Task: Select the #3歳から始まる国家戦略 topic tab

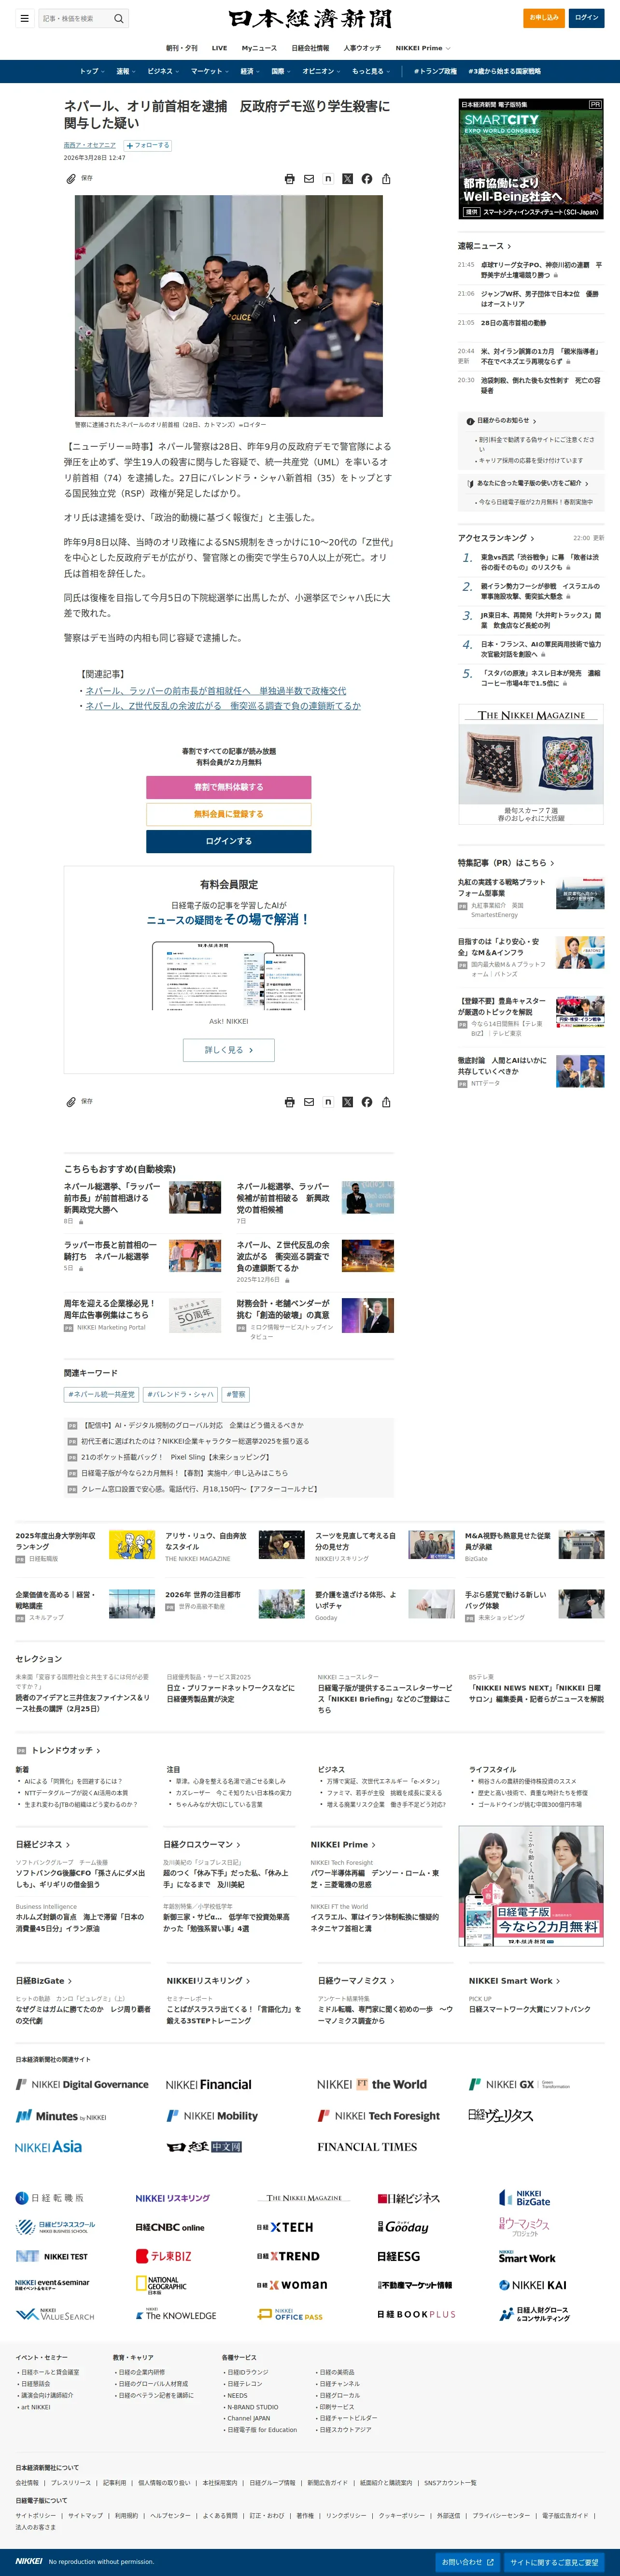Action: pos(505,72)
